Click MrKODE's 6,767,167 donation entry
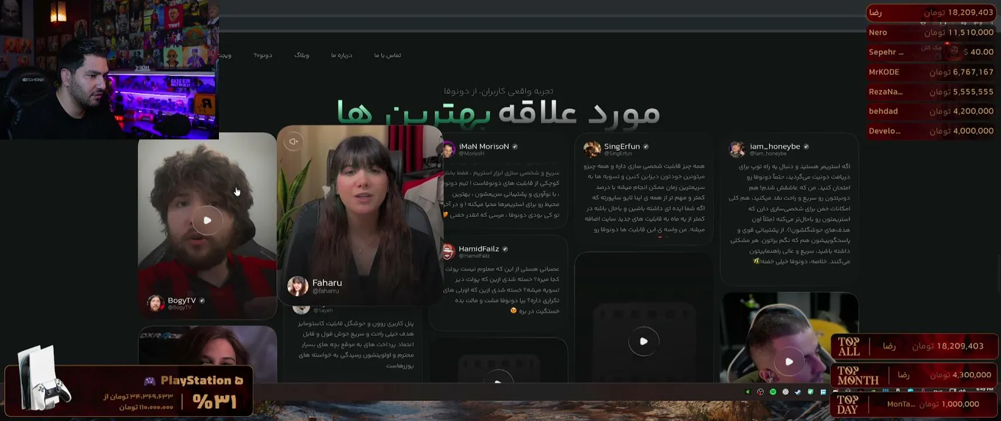The width and height of the screenshot is (1001, 421). click(x=931, y=72)
